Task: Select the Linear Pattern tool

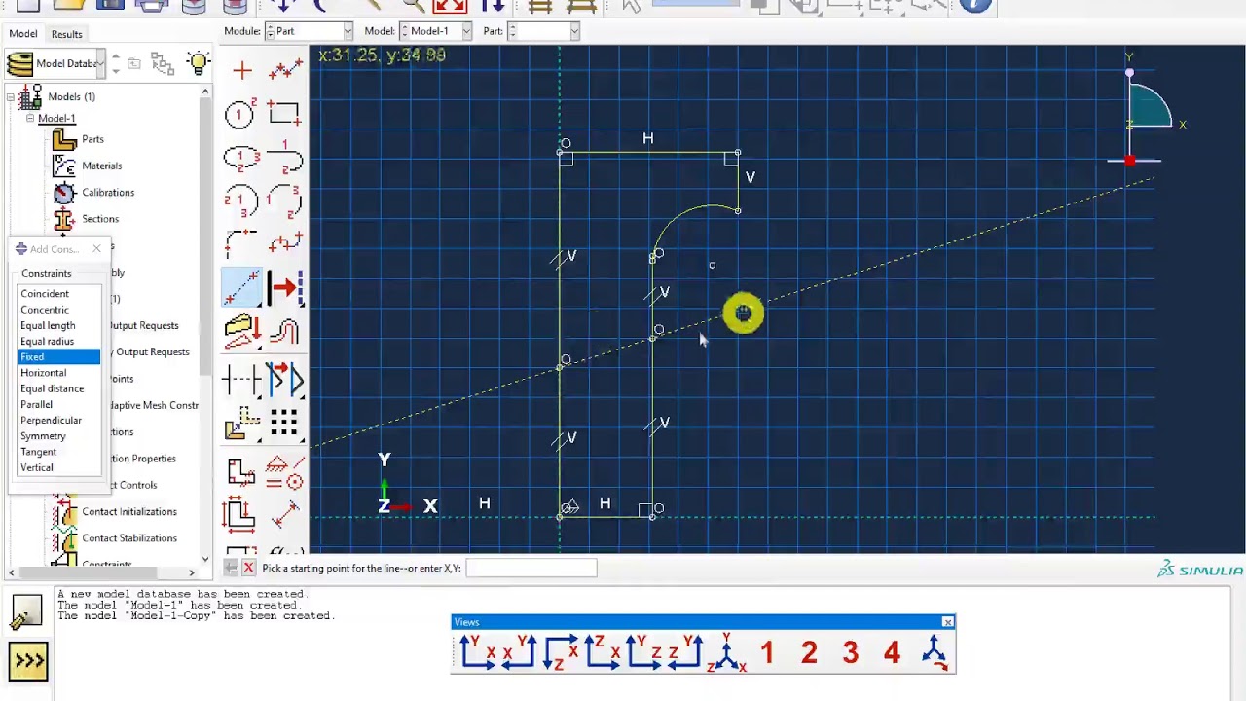Action: 285,423
